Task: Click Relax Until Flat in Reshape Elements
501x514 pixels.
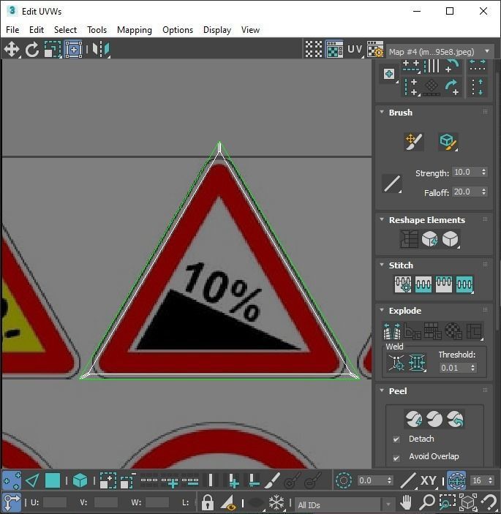Action: tap(429, 238)
